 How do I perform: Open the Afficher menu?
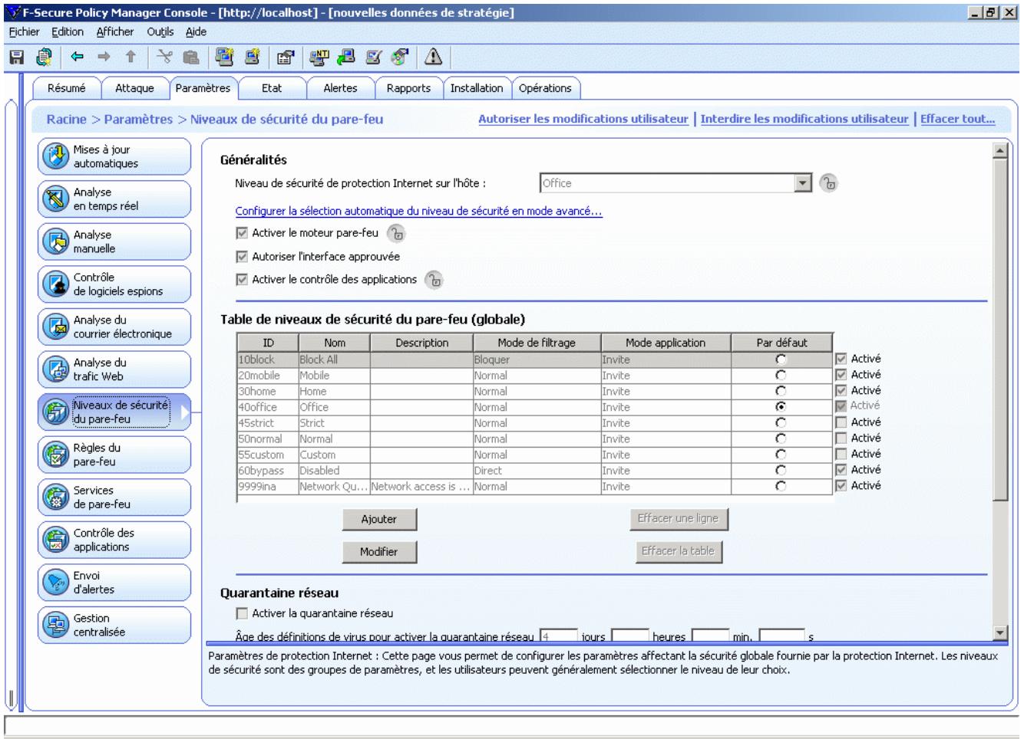click(115, 31)
